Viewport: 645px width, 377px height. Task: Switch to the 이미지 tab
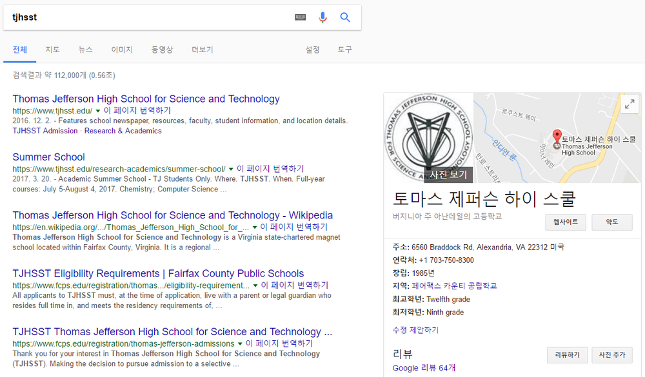point(122,50)
